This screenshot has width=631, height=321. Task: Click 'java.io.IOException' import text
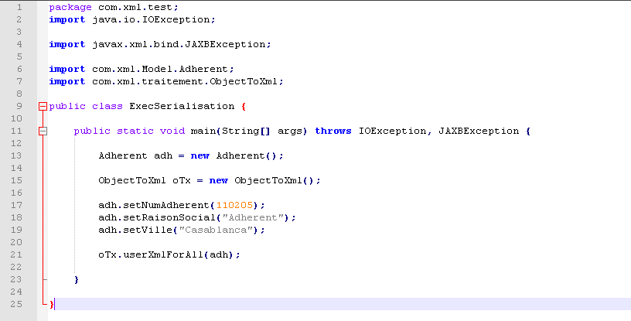coord(151,20)
